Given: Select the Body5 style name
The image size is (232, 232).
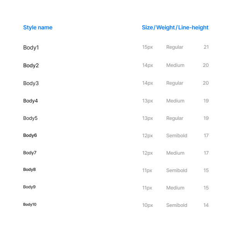Looking at the screenshot, I should click(x=30, y=118).
